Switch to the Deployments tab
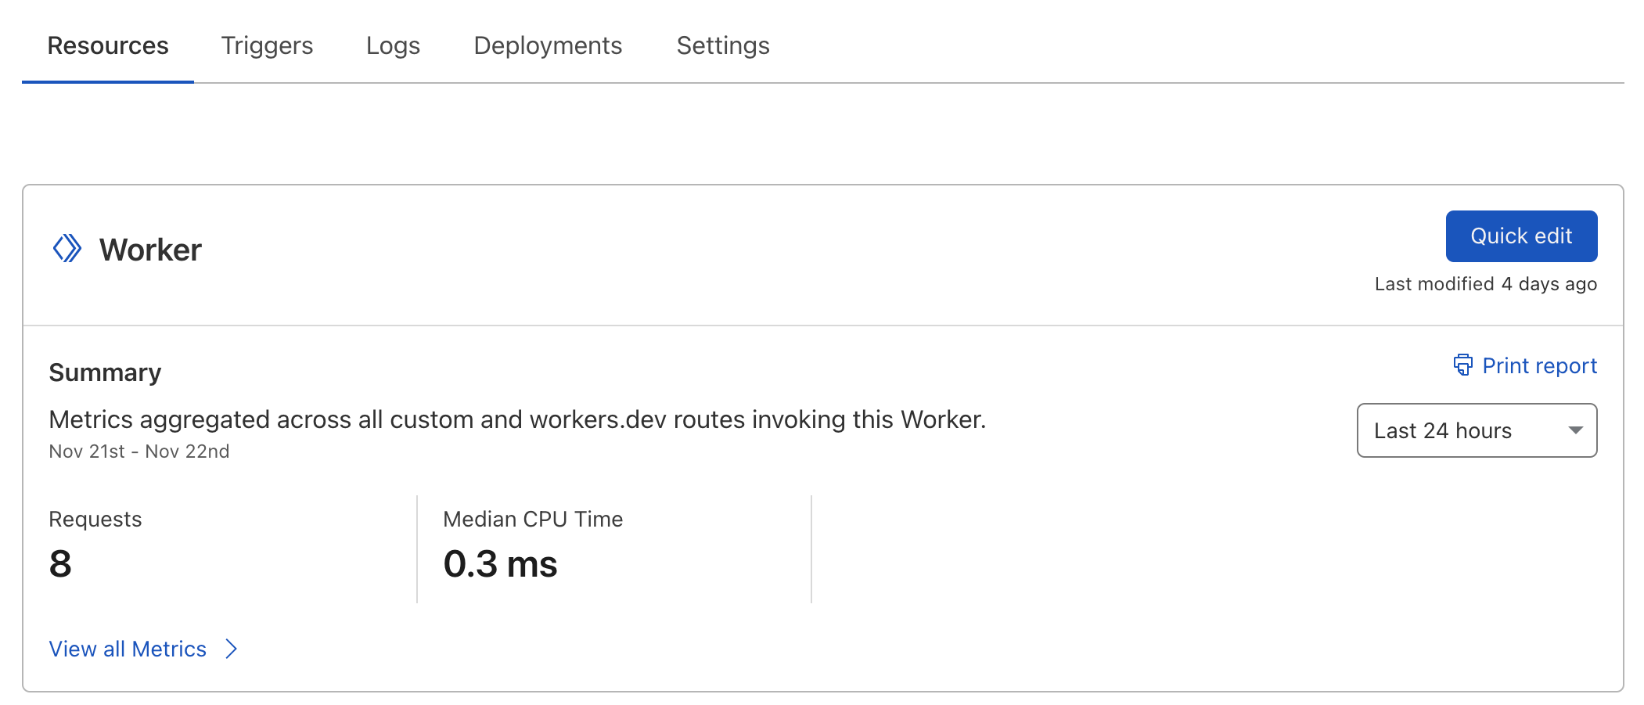1644x705 pixels. [547, 45]
